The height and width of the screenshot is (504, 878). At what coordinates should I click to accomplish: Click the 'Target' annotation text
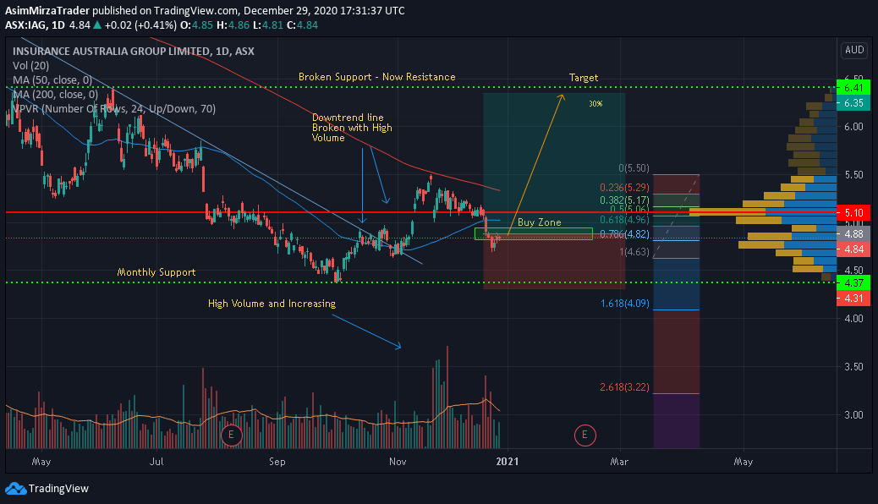pyautogui.click(x=584, y=77)
